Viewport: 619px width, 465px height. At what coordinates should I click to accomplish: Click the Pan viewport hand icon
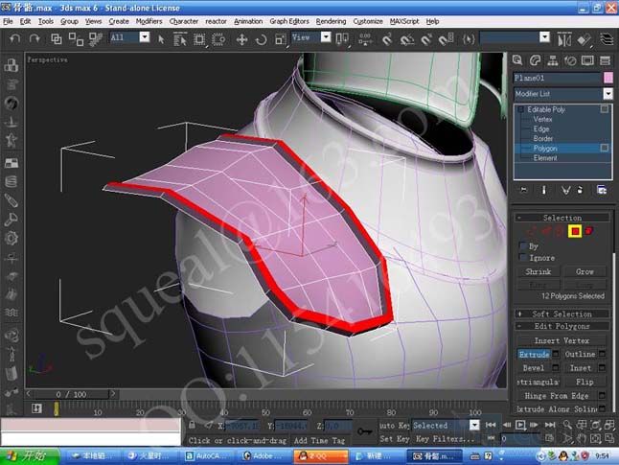[582, 438]
